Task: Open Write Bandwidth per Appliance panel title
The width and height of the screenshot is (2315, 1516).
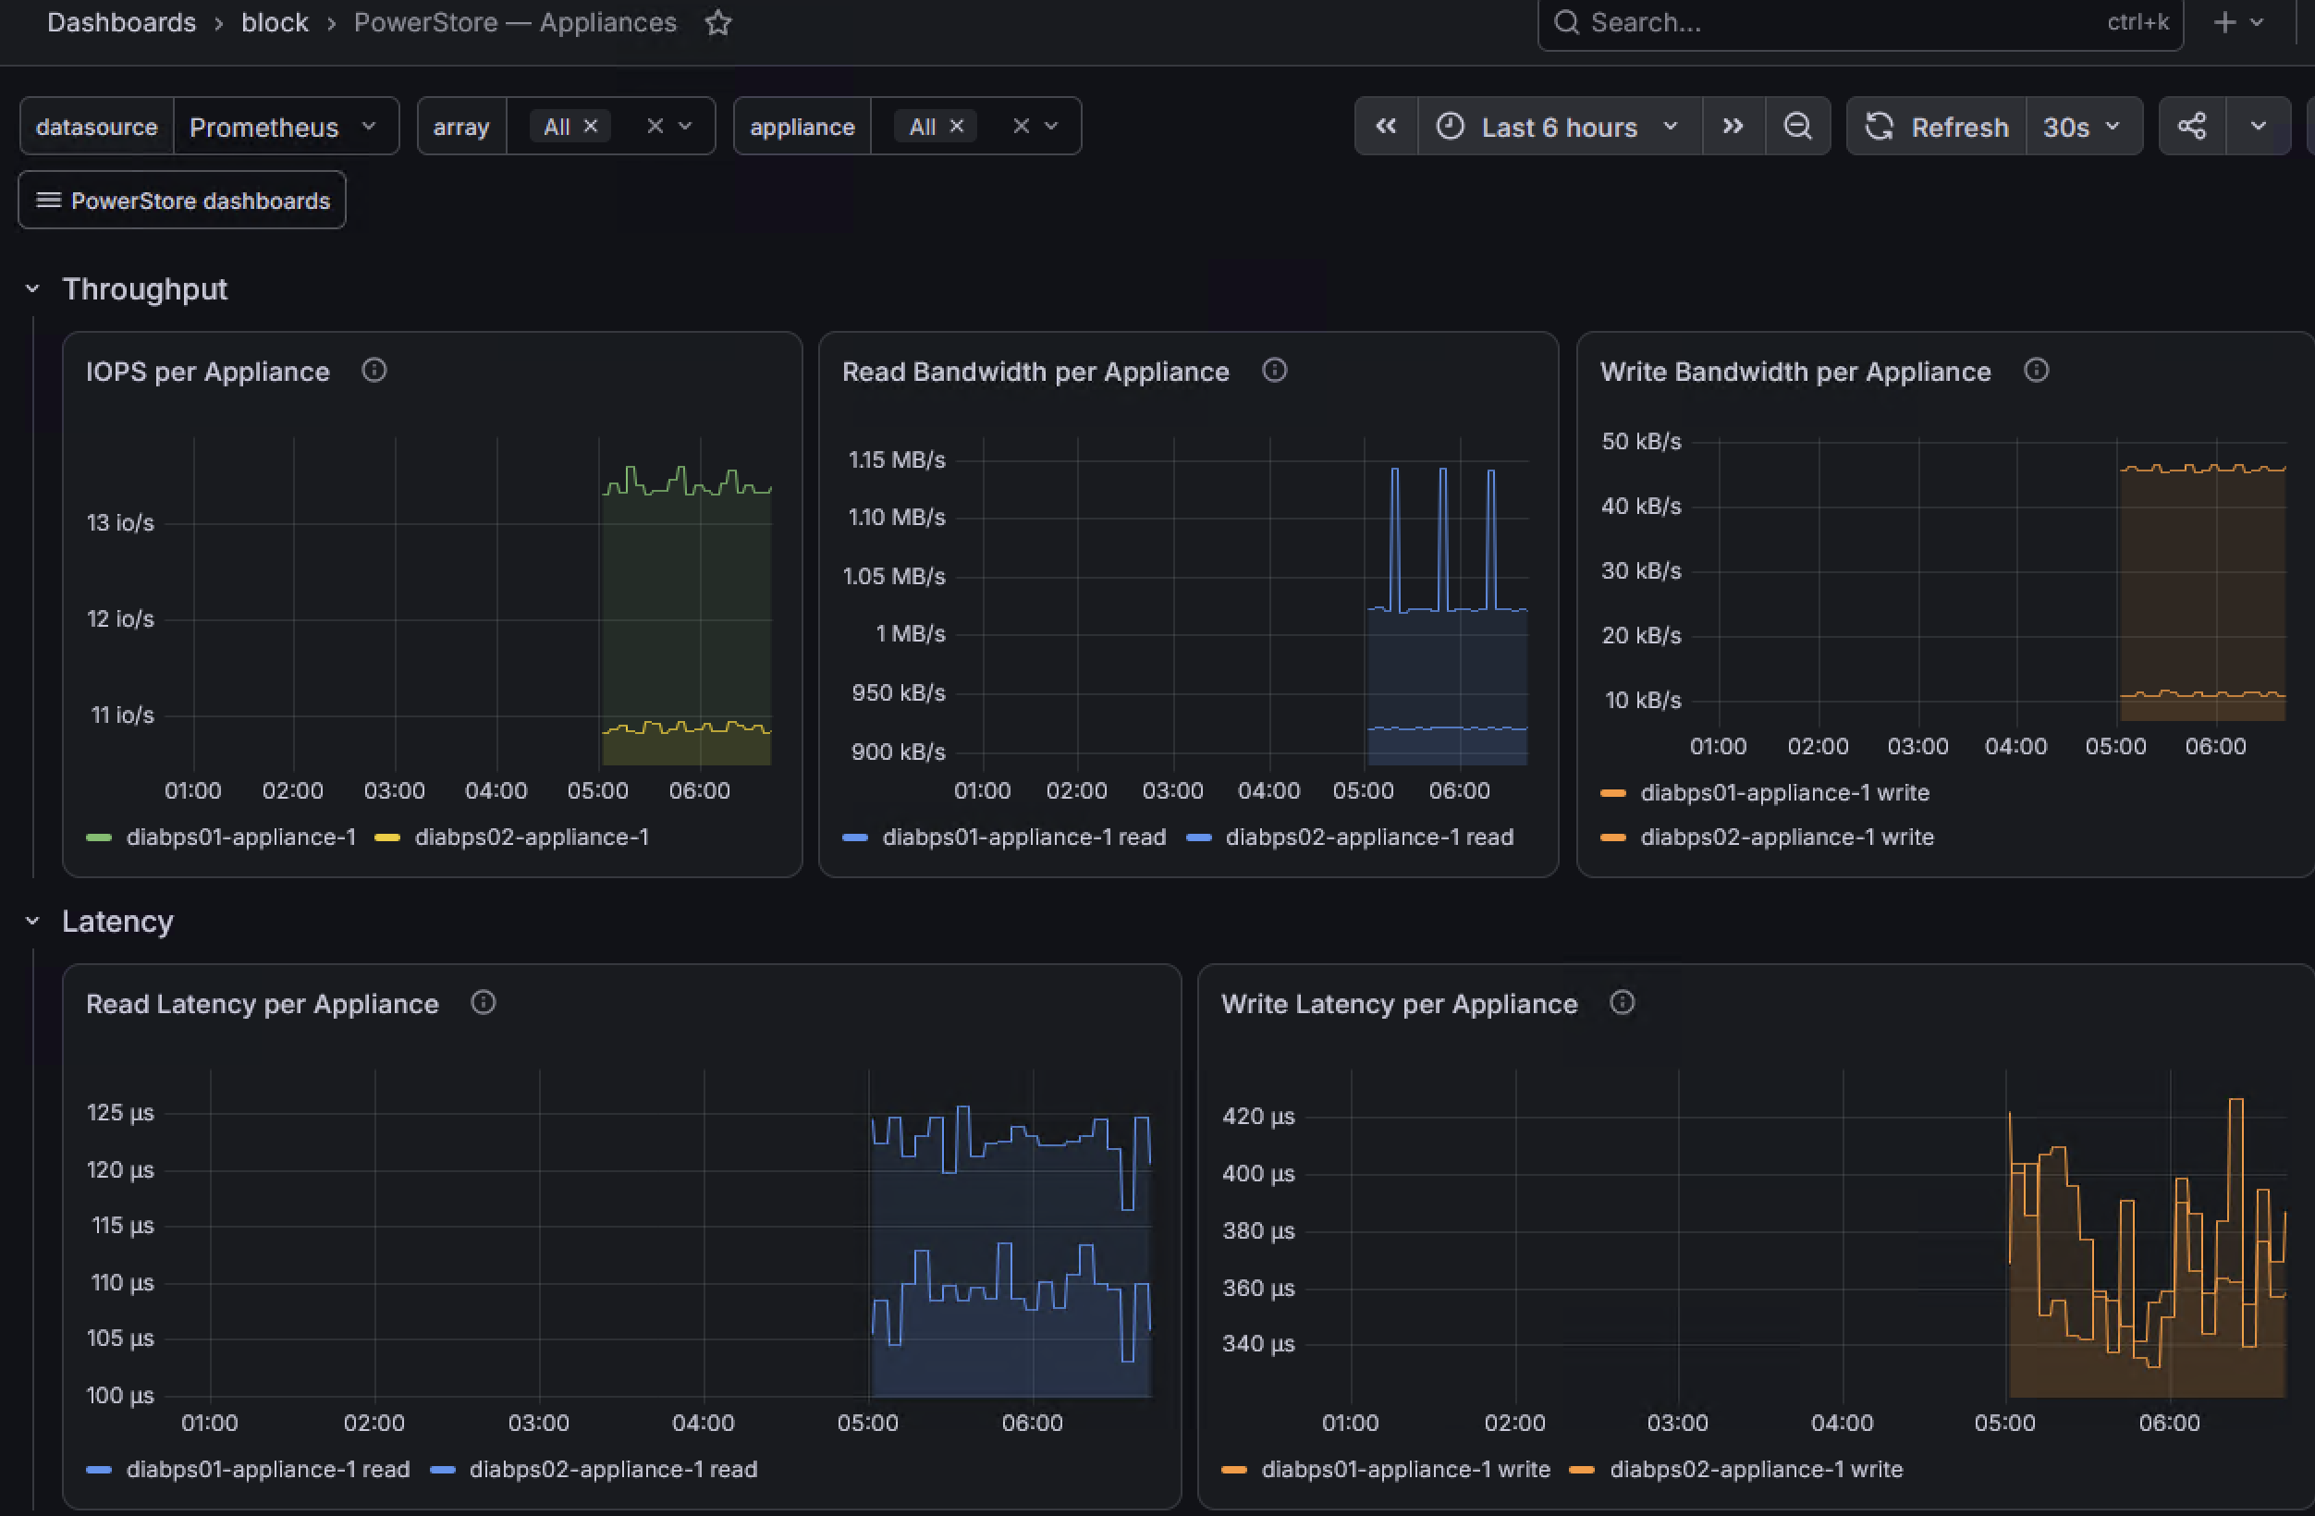Action: (1795, 372)
